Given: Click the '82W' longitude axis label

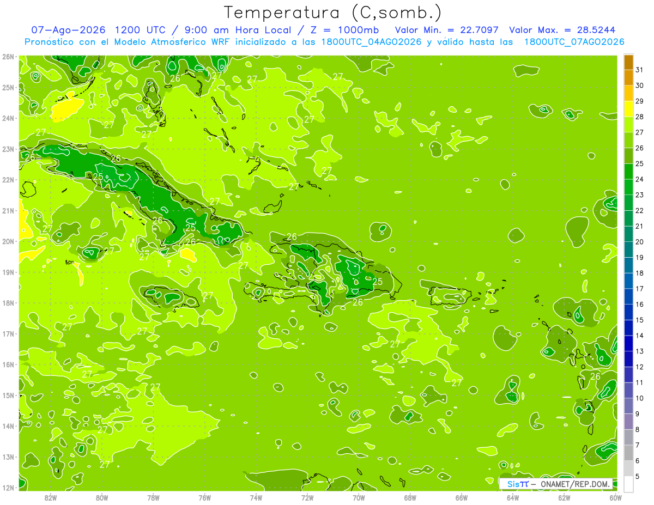Looking at the screenshot, I should (51, 497).
